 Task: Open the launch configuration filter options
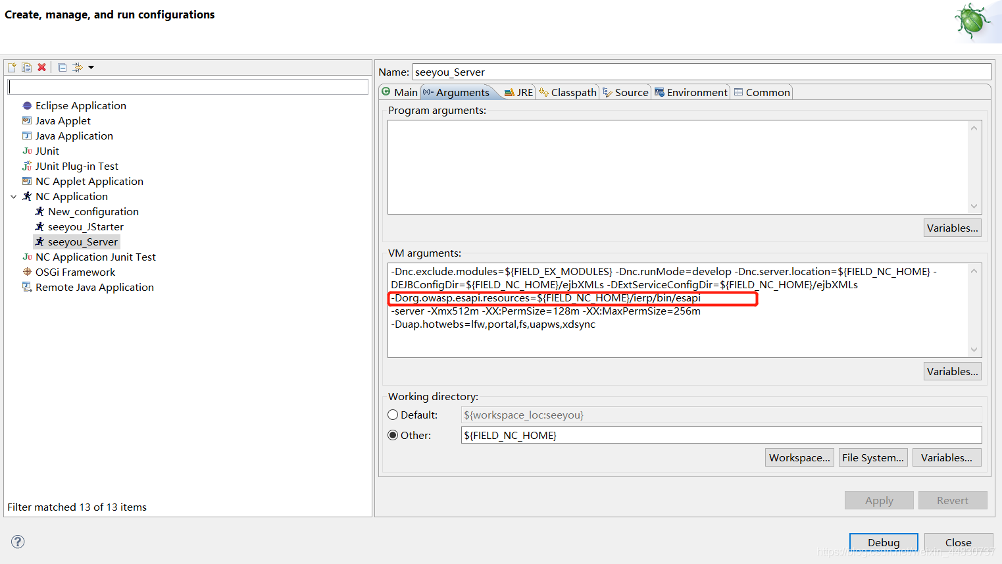[77, 66]
